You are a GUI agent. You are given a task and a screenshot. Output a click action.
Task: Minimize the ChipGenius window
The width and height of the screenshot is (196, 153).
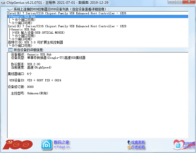click(x=171, y=2)
